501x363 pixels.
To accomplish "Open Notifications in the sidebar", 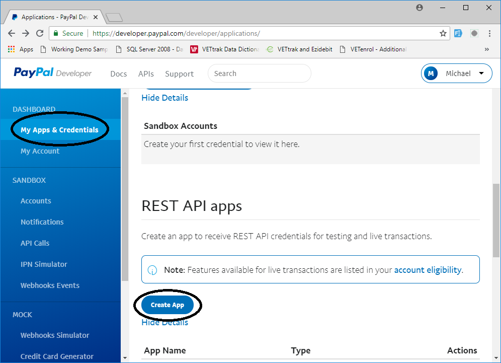I will point(42,222).
